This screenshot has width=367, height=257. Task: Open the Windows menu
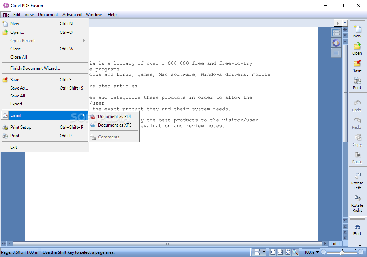click(94, 15)
